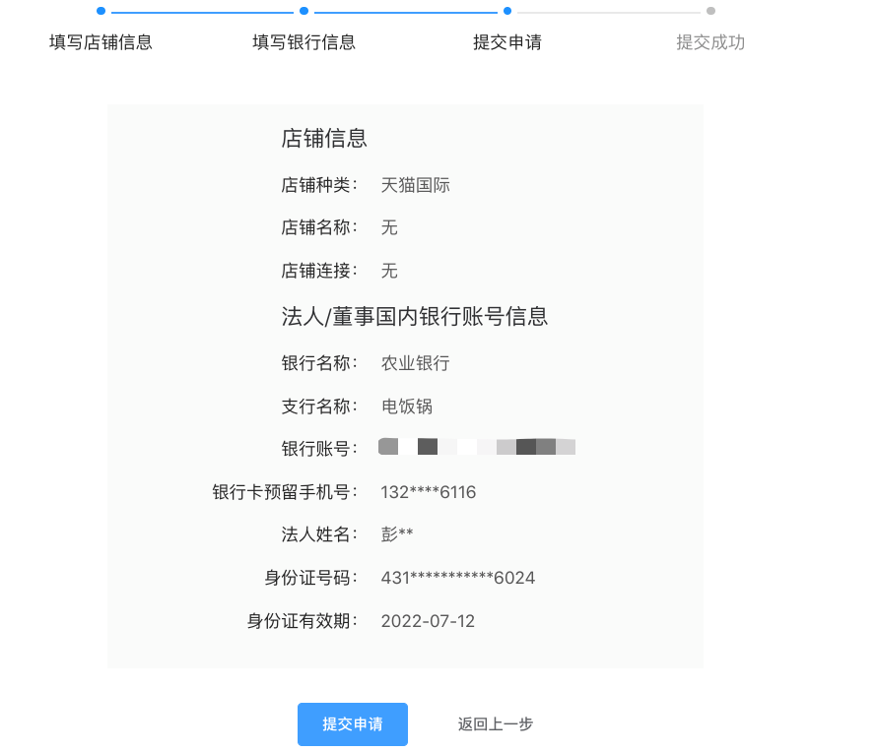
Task: Click the 提交申请 blue button
Action: 353,724
